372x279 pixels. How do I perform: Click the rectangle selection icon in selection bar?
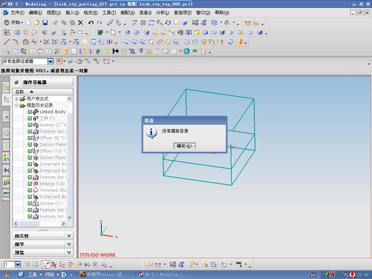pyautogui.click(x=106, y=61)
